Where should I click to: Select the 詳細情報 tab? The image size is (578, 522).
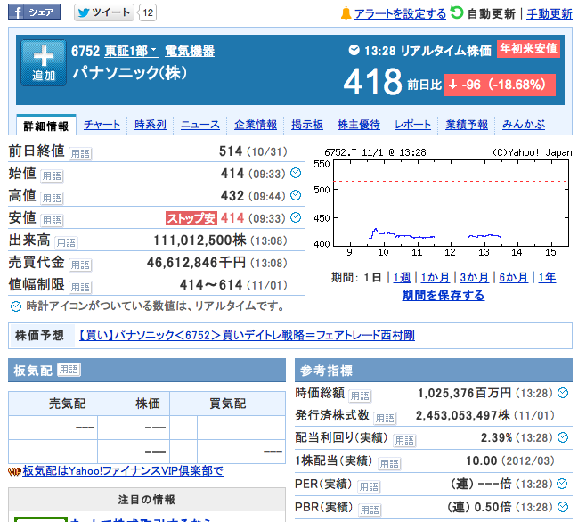point(46,126)
